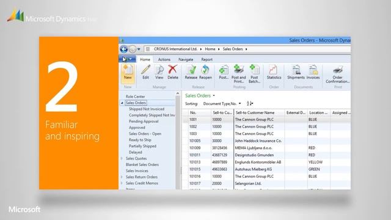Collapse the Sales Orders tree node
This screenshot has height=220, width=391.
click(122, 103)
